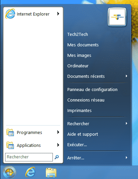Screen dimensions: 138x179
Task: Expand the Documents récents submenu arrow
Action: pos(127,76)
